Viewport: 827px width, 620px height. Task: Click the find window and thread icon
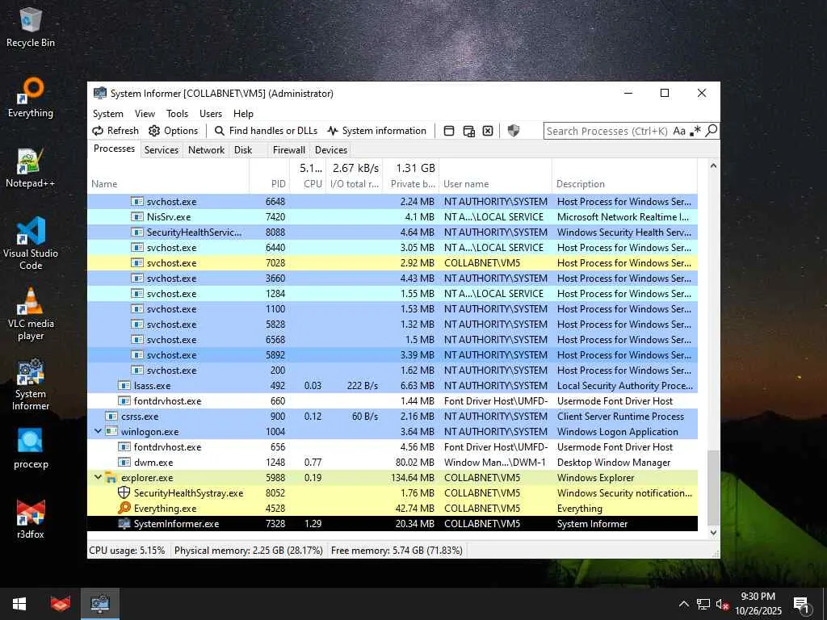[468, 131]
